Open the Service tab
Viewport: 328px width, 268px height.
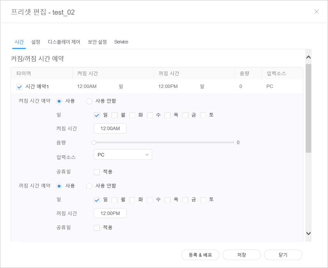coord(121,42)
